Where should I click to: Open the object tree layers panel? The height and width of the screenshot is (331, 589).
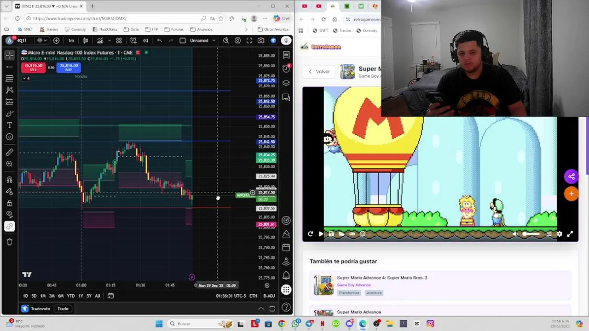tap(286, 83)
